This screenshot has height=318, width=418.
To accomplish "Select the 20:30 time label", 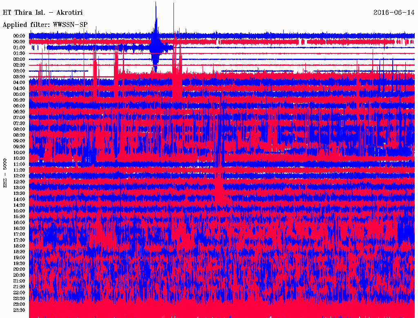I will (19, 275).
